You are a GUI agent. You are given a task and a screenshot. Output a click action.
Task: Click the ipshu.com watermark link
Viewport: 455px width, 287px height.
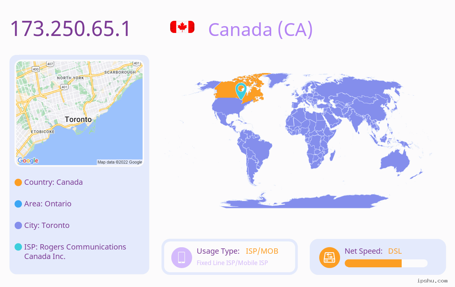(x=432, y=281)
